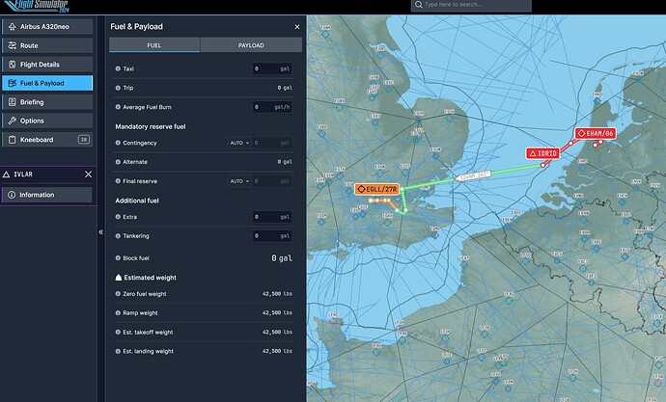Click info icon beside Est. landing weight
Viewport: 666px width, 402px height.
click(118, 351)
